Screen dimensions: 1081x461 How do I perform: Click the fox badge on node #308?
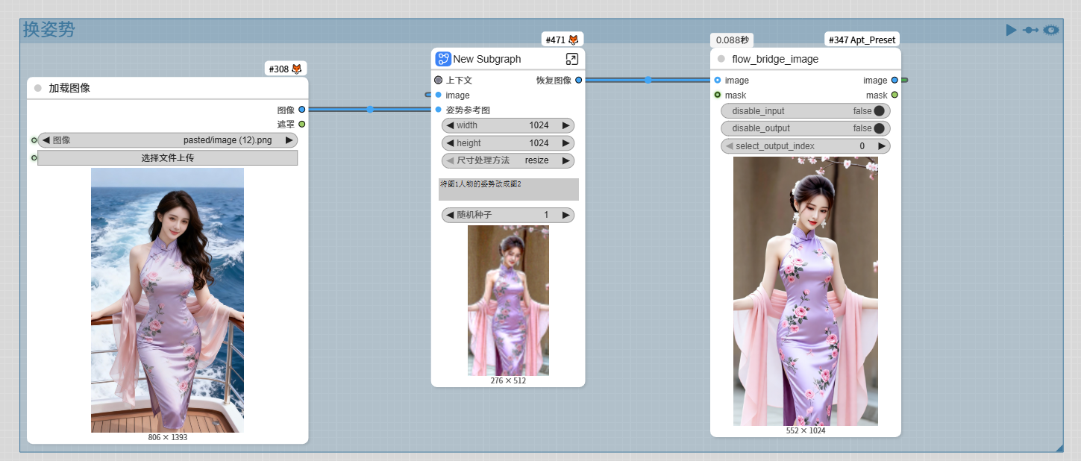[296, 69]
